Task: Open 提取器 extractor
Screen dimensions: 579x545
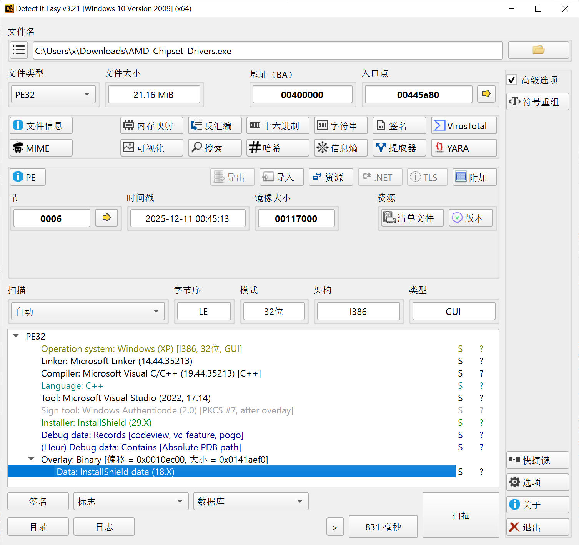Action: 399,148
